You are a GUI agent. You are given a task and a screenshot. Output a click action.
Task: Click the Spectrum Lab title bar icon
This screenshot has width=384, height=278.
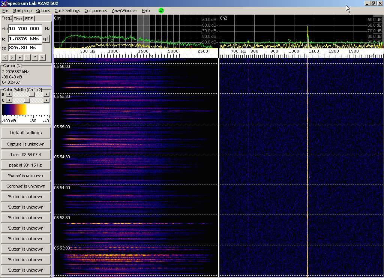pos(3,3)
